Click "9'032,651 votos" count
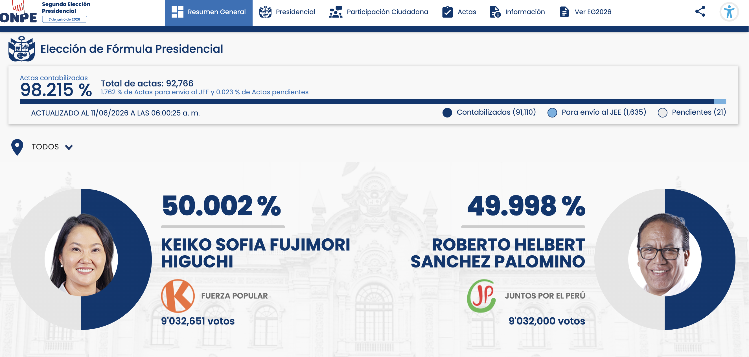Screen dimensions: 749x357 [198, 321]
